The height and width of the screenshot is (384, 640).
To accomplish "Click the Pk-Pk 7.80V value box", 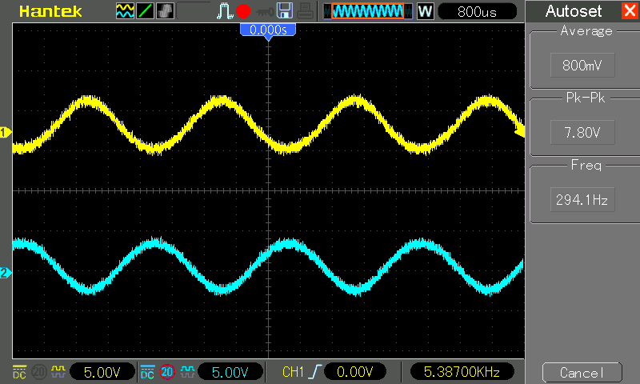I will point(582,132).
